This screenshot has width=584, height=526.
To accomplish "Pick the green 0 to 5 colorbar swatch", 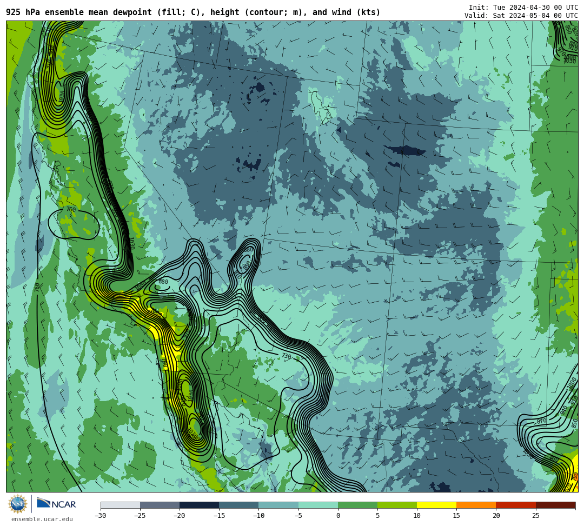I will 357,505.
